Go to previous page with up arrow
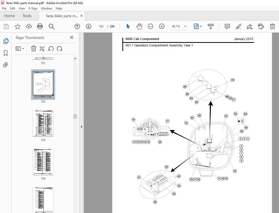The width and height of the screenshot is (279, 213). pyautogui.click(x=77, y=26)
